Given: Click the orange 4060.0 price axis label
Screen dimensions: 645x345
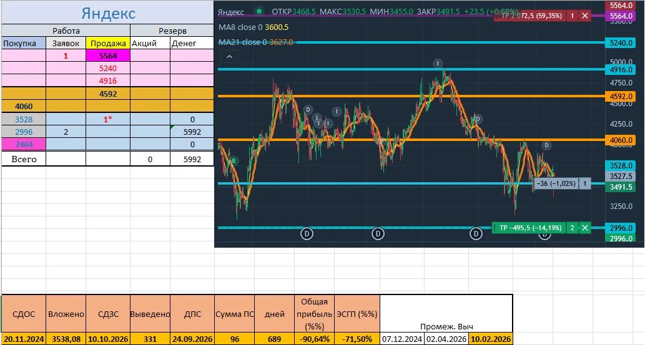Looking at the screenshot, I should point(621,140).
